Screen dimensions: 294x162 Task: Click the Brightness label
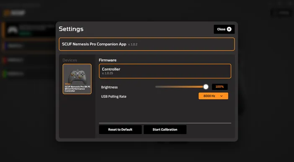pos(109,87)
